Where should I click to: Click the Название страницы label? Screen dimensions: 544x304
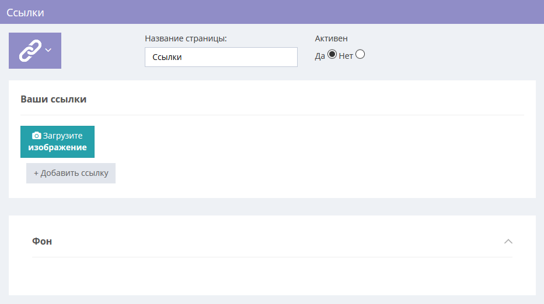coord(186,38)
